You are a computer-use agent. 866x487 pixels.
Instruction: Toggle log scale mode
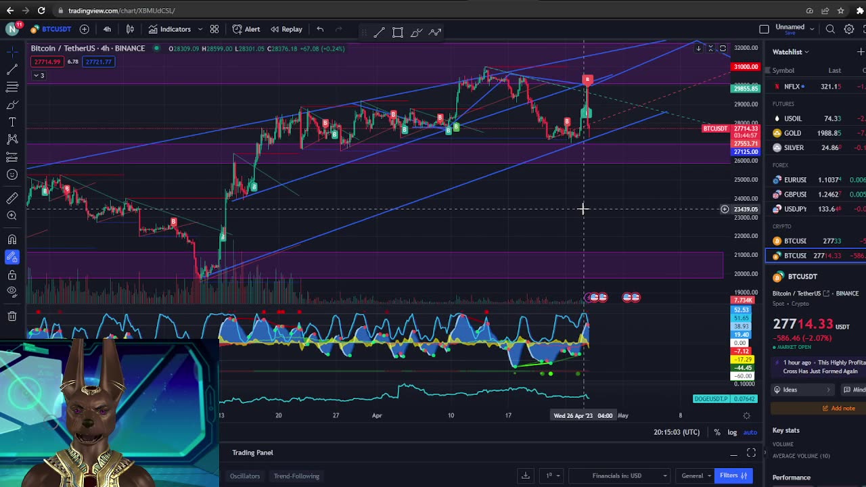732,432
